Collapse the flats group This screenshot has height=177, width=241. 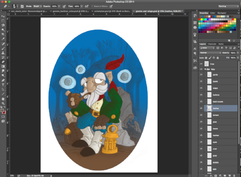tap(205, 69)
